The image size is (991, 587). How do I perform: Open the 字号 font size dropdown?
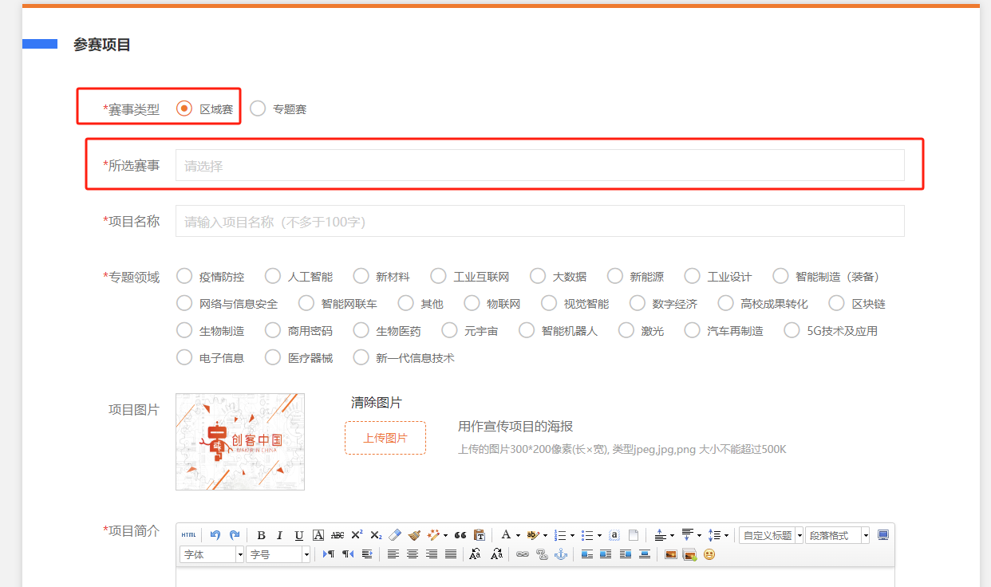point(278,554)
